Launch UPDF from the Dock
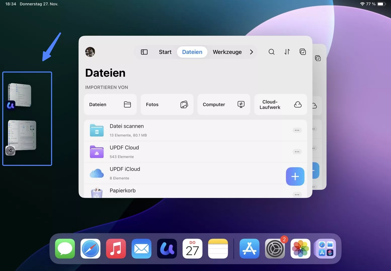The height and width of the screenshot is (271, 391). coord(167,249)
